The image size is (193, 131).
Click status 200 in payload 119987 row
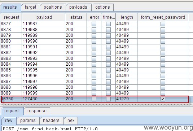point(76,24)
